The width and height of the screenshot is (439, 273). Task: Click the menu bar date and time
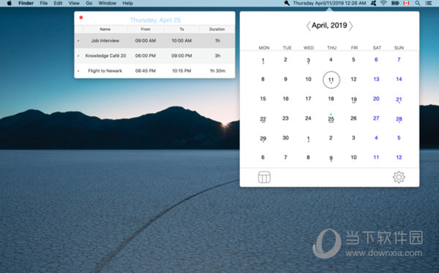pyautogui.click(x=329, y=3)
